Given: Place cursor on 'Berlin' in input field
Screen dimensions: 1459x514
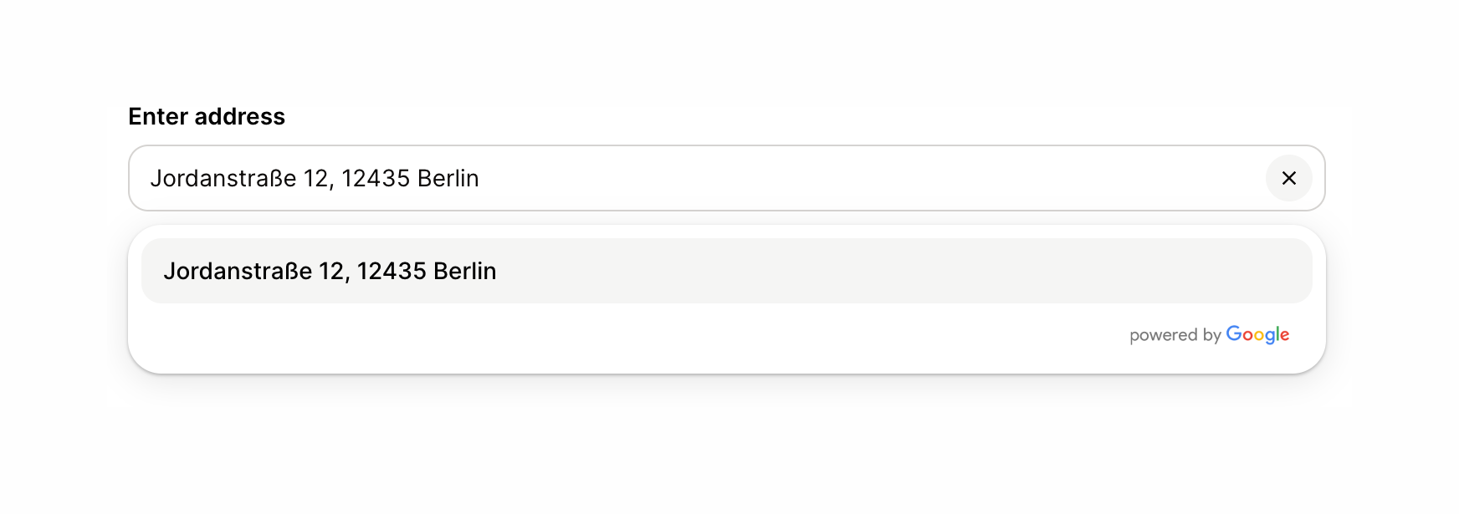Looking at the screenshot, I should tap(448, 178).
